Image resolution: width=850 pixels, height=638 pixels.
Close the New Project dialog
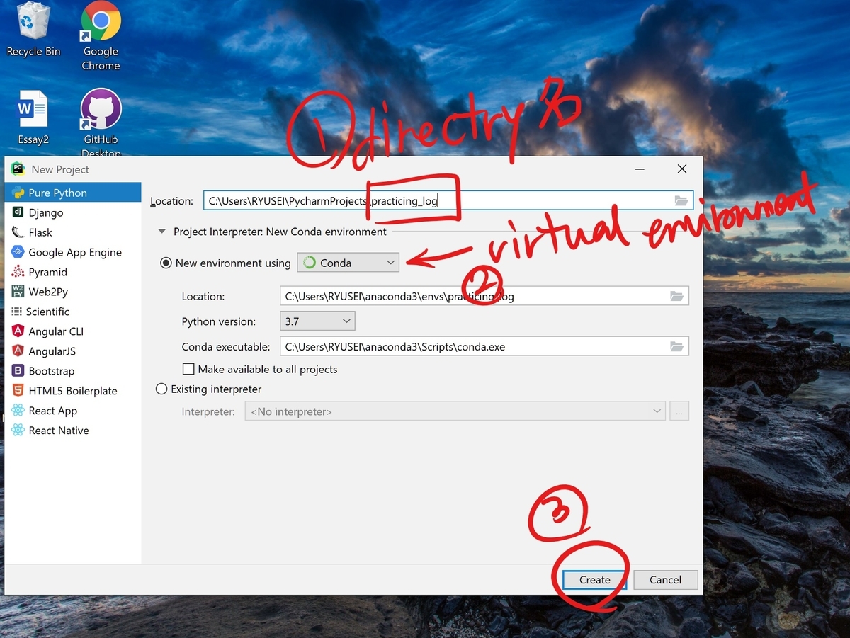(681, 169)
